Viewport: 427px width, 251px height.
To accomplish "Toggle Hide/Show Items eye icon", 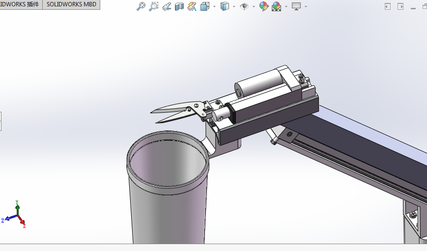I will point(244,6).
